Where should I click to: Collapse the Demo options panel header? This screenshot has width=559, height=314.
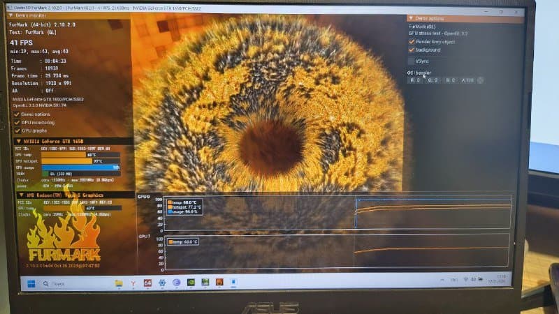(x=411, y=18)
